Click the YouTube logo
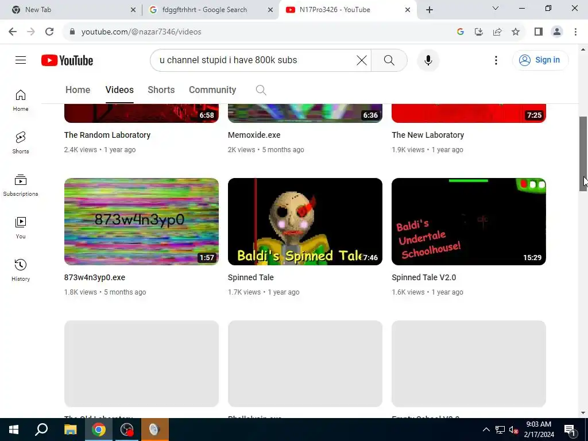This screenshot has height=441, width=588. 67,60
